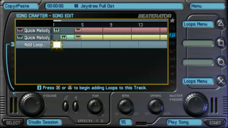Screen dimensions: 228x128
Task: Adjust the track Volume knob
Action: click(32, 104)
